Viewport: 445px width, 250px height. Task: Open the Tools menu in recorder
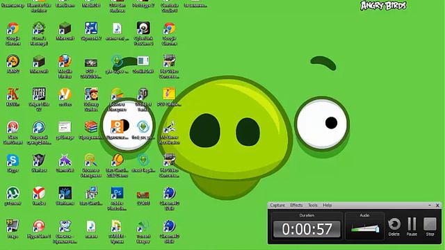click(313, 206)
